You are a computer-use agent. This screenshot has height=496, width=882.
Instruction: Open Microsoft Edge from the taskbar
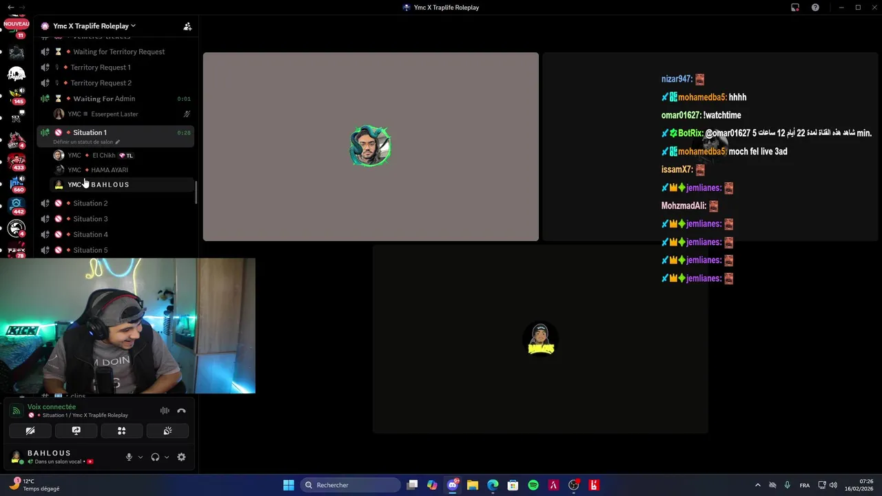point(493,485)
